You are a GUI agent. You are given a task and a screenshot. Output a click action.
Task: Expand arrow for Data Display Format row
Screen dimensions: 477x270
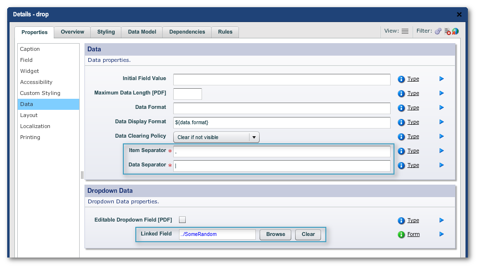tap(441, 122)
